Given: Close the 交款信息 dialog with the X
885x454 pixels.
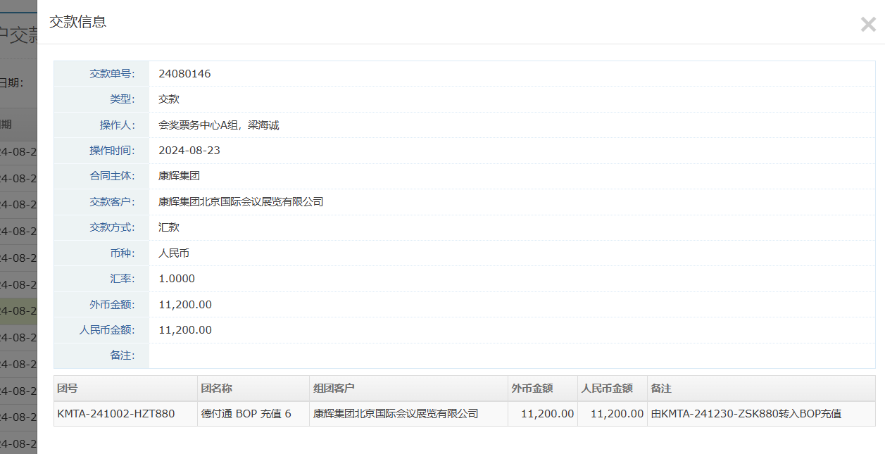Looking at the screenshot, I should [867, 25].
